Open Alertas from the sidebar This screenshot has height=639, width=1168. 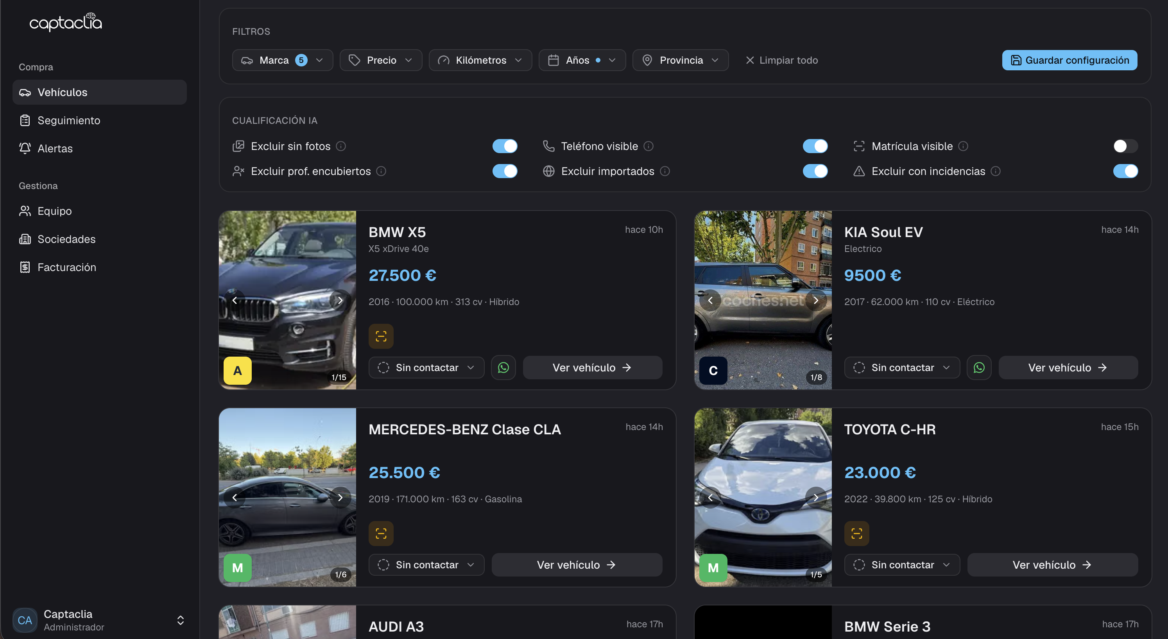99,149
